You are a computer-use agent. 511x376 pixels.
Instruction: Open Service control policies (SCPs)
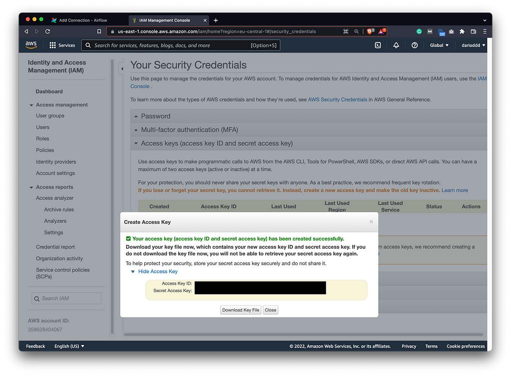pos(62,273)
